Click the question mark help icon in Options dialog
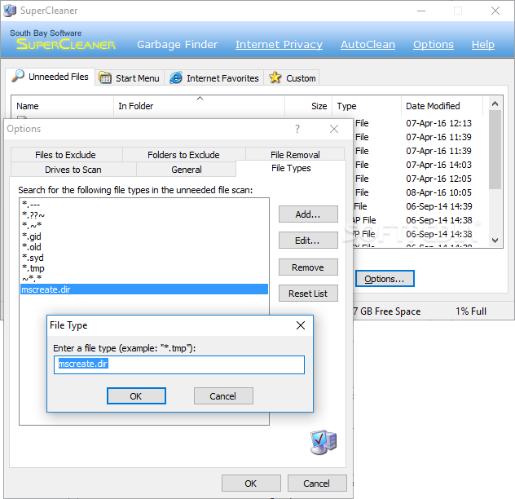Image resolution: width=515 pixels, height=499 pixels. click(x=297, y=129)
